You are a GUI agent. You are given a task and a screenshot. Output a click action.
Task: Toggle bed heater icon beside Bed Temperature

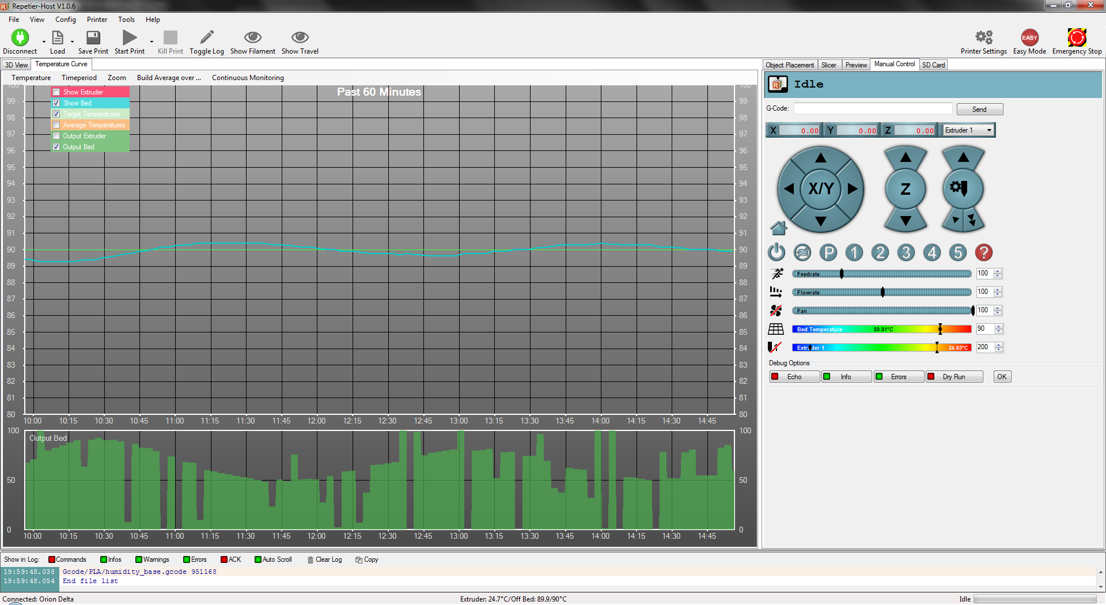click(x=776, y=329)
